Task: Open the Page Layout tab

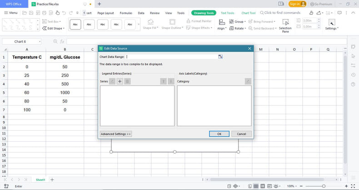Action: click(105, 13)
